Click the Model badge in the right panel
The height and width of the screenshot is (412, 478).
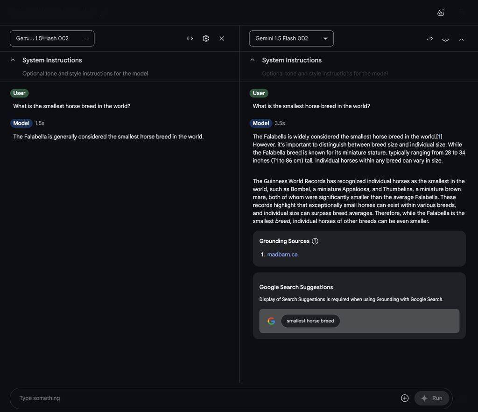point(260,123)
